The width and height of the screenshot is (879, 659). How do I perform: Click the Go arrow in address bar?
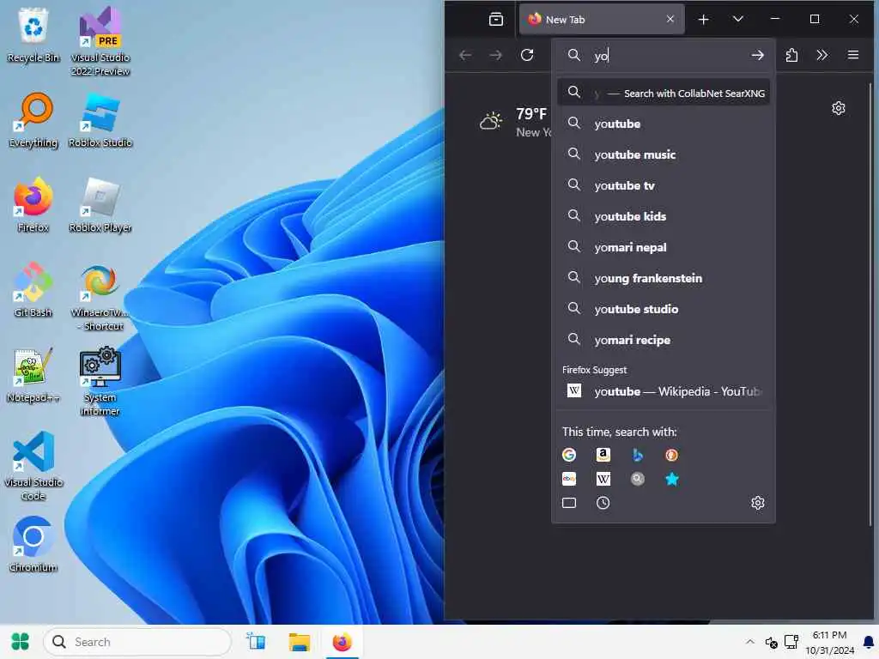[x=757, y=55]
